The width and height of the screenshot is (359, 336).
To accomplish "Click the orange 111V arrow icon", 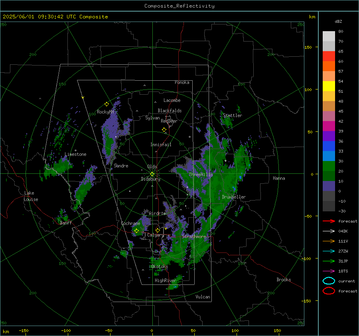I will click(x=329, y=241).
